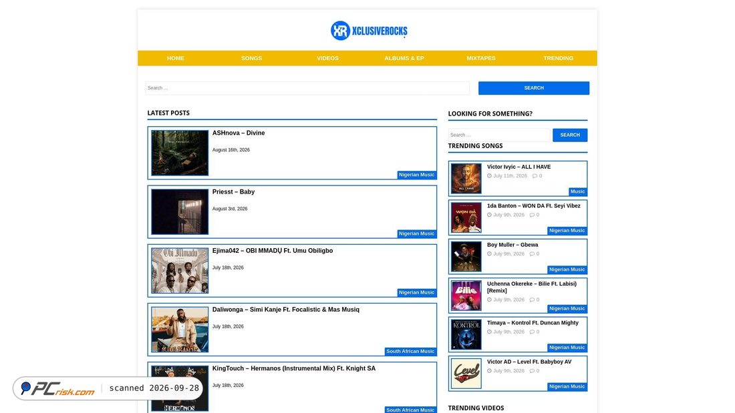Open KingTouch – Hermanos post title

coord(293,368)
